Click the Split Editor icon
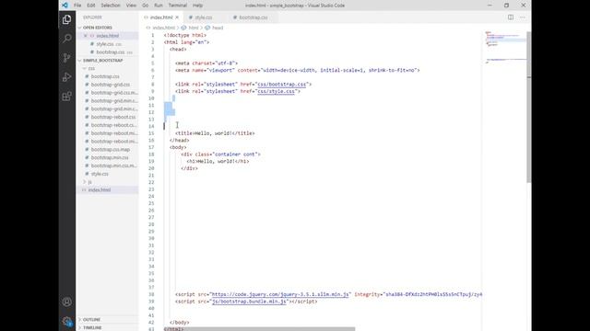 [510, 17]
